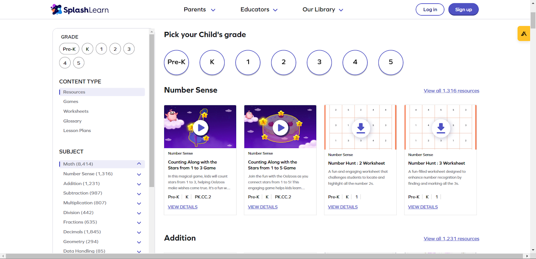Image resolution: width=536 pixels, height=259 pixels.
Task: Download the Number Hunt 2 Worksheet
Action: (x=360, y=128)
